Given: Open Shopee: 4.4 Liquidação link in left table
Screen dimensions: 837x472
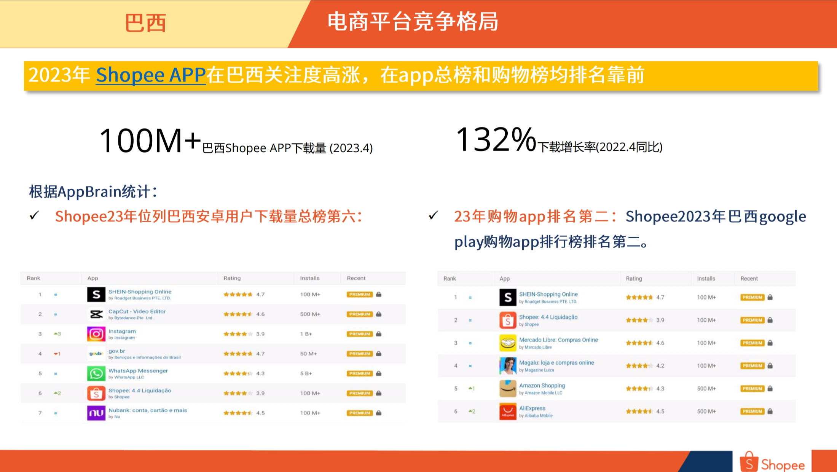Looking at the screenshot, I should (140, 391).
